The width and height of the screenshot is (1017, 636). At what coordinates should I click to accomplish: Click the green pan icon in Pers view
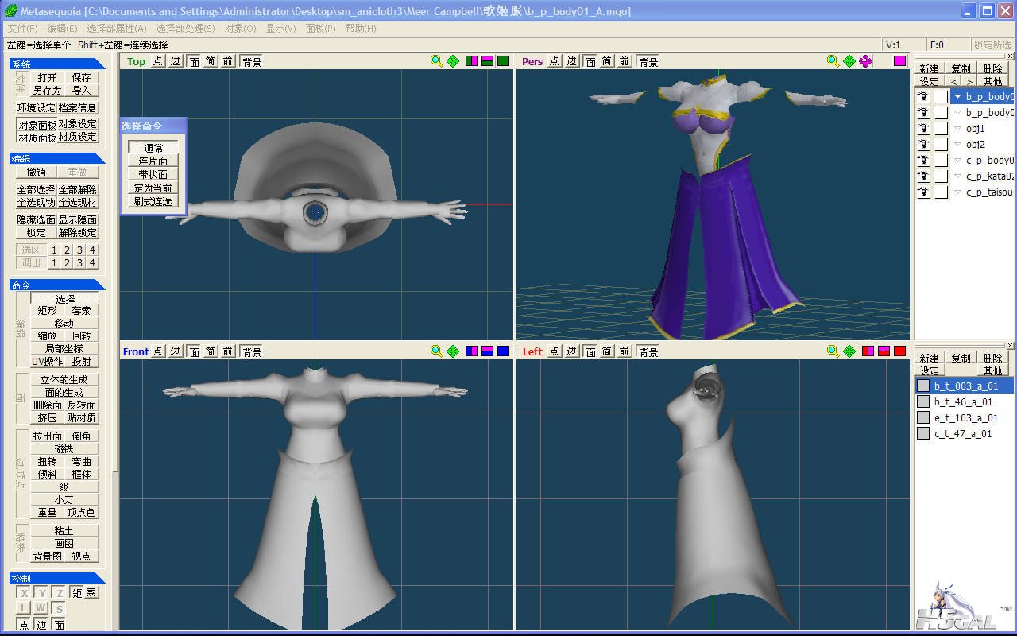point(849,61)
